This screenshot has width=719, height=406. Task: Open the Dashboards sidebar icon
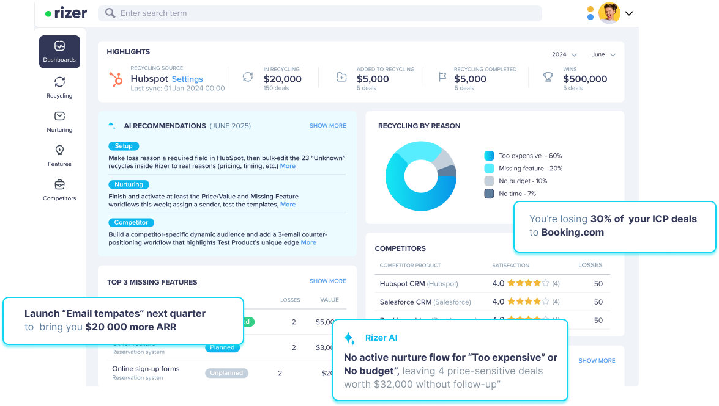59,46
